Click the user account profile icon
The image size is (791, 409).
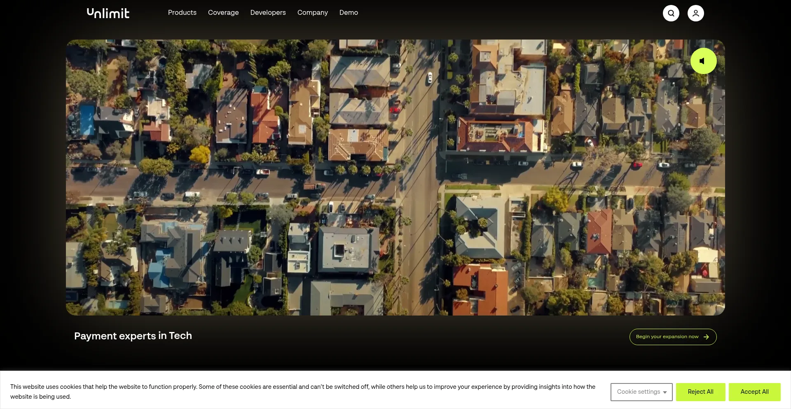point(695,13)
